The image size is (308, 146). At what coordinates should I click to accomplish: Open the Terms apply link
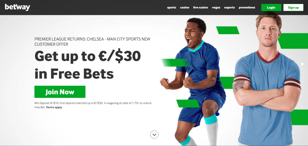54,107
